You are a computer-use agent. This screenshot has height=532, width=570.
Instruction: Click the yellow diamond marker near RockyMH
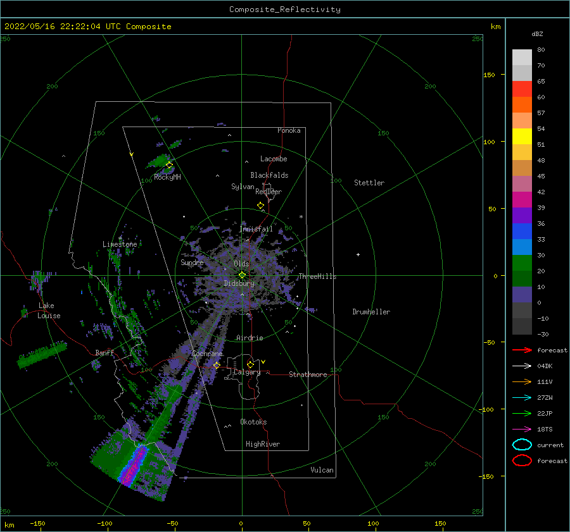coord(169,165)
